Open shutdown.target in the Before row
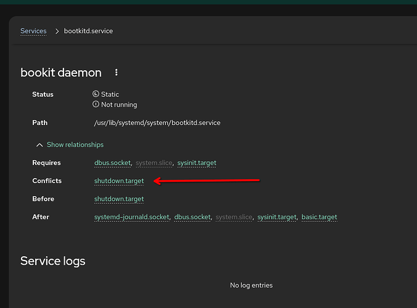This screenshot has height=308, width=417. pos(119,199)
